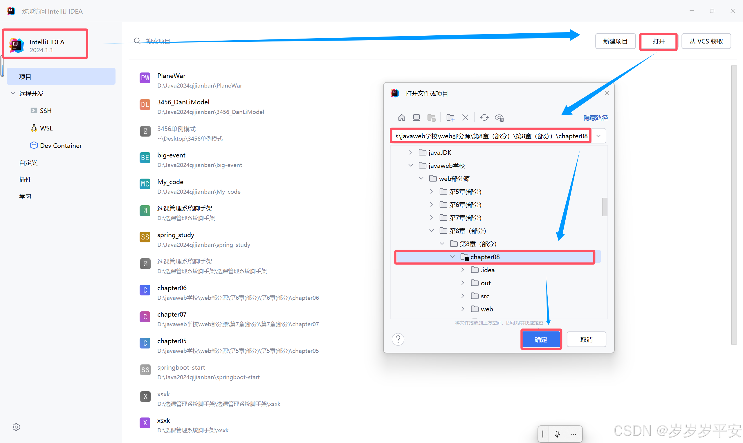Open the path history dropdown arrow
Viewport: 743px width, 443px height.
(598, 136)
